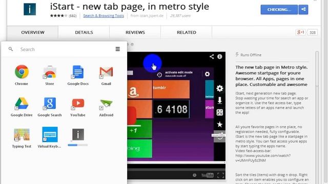
Task: Click the iStart extension logo in header
Action: (30, 9)
